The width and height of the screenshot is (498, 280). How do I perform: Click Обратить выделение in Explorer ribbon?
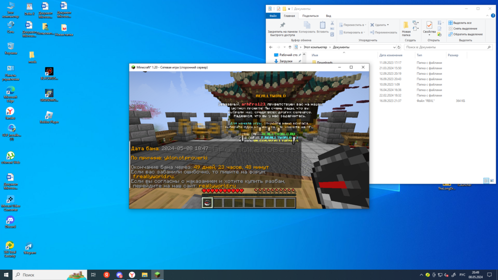tap(465, 34)
